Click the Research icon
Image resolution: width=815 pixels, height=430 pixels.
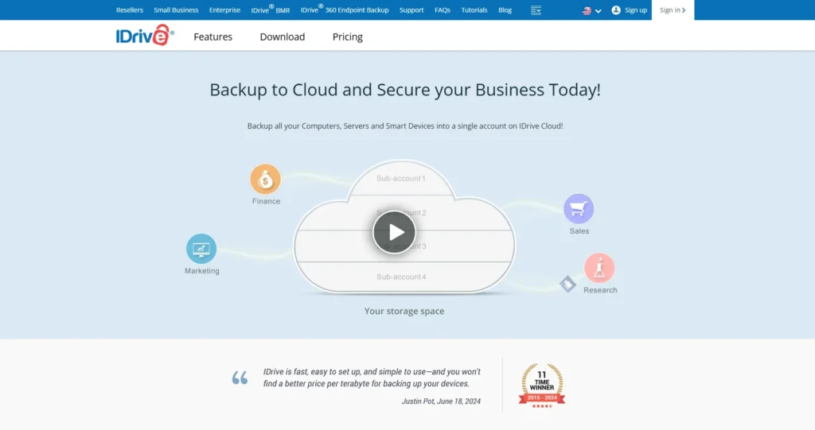coord(599,269)
